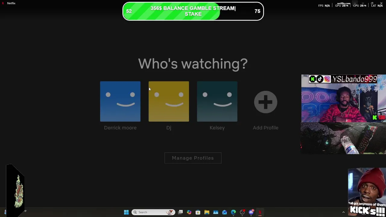Open Task View from the taskbar
The image size is (386, 217).
tap(180, 212)
